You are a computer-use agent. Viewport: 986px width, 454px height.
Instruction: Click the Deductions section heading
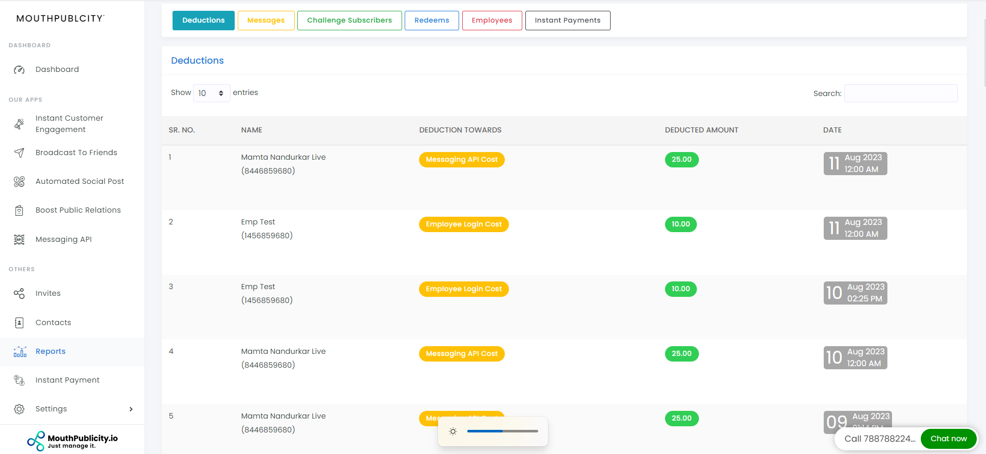point(197,61)
